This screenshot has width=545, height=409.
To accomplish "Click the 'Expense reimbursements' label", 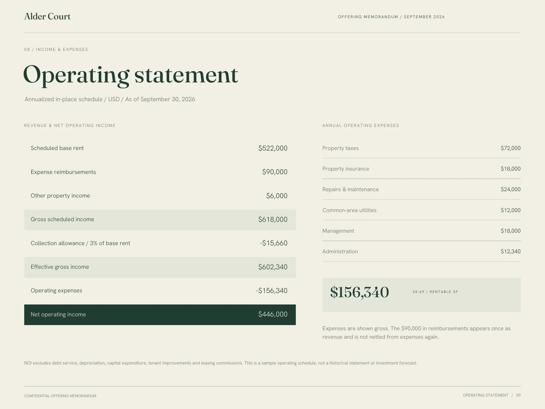I will [63, 172].
